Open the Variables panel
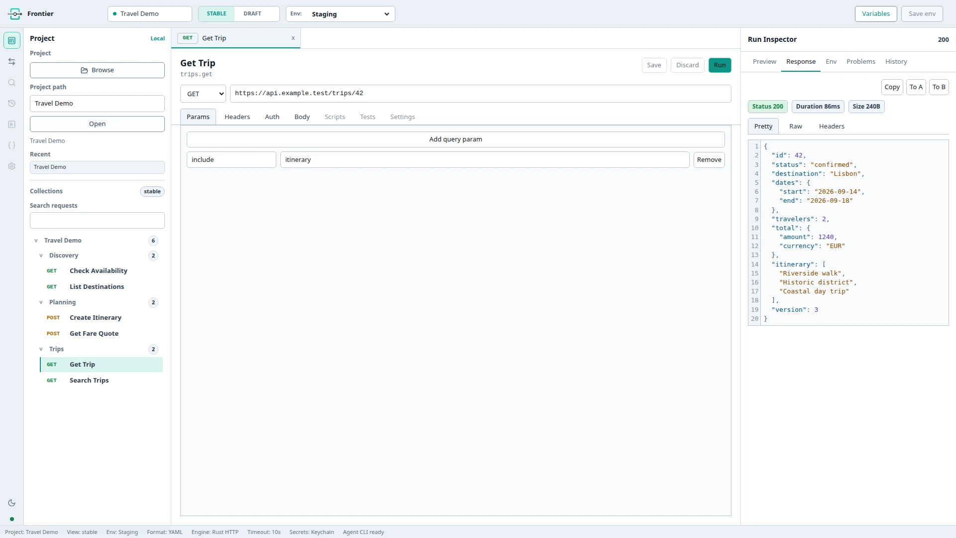 coord(875,13)
